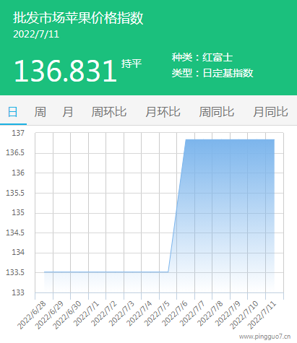Click the 133.5 y-axis label
The width and height of the screenshot is (297, 343).
(x=15, y=272)
